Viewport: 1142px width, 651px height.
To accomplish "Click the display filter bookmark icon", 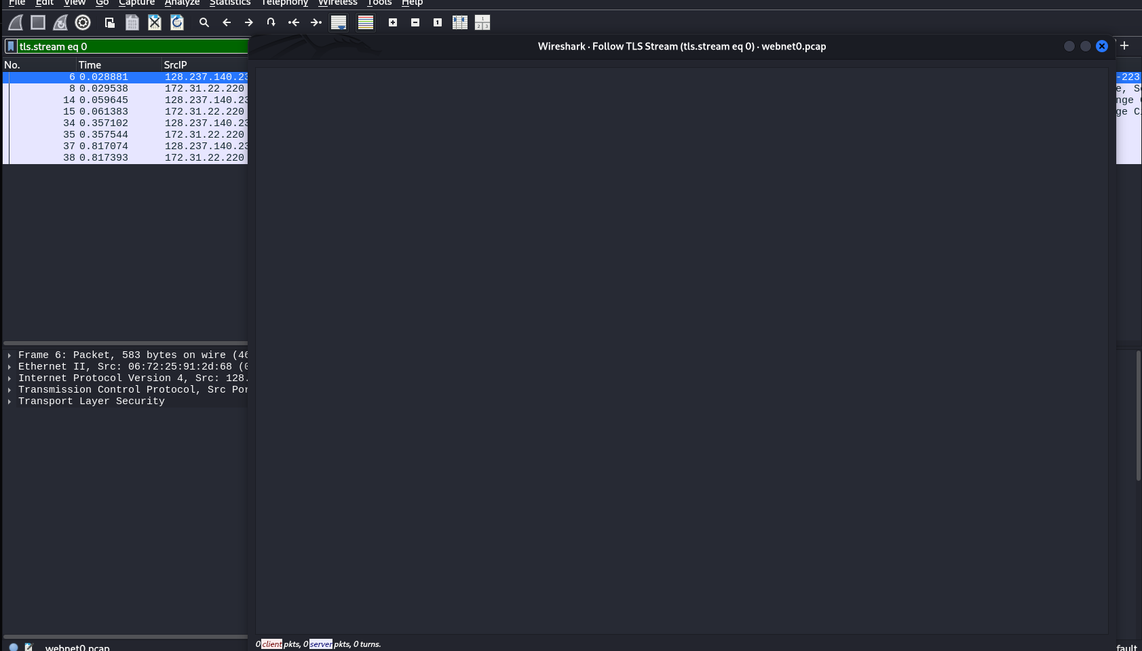I will click(11, 46).
